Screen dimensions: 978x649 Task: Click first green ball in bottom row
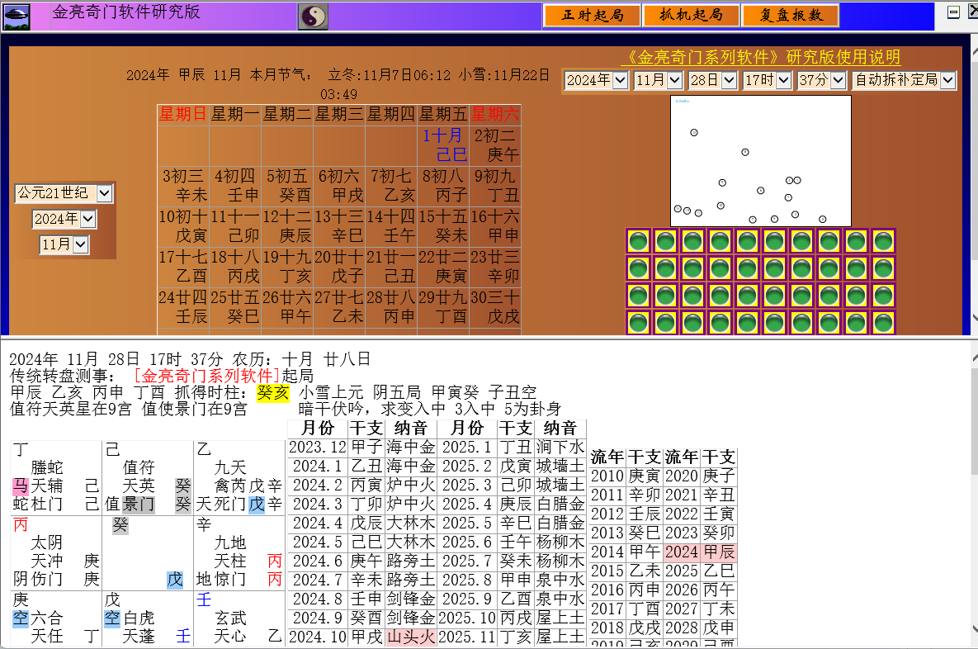638,323
